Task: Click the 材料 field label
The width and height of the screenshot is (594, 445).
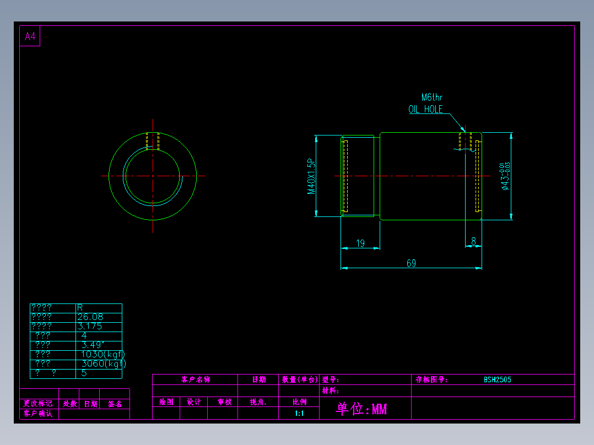Action: click(x=331, y=390)
